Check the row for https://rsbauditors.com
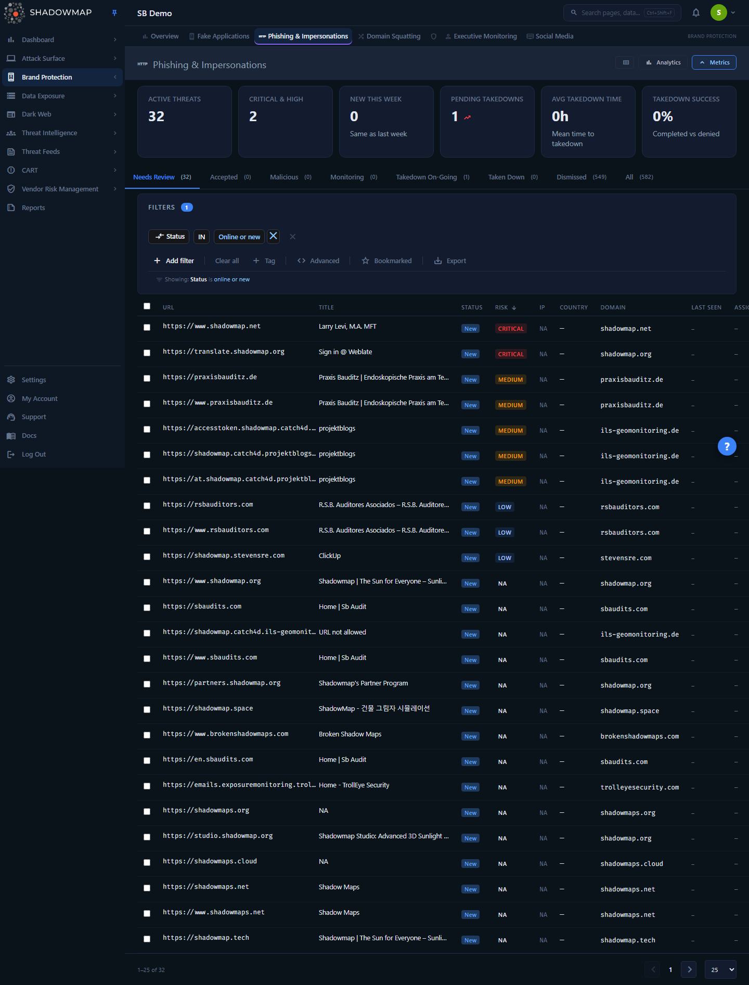Screen dimensions: 749x985 pyautogui.click(x=147, y=506)
